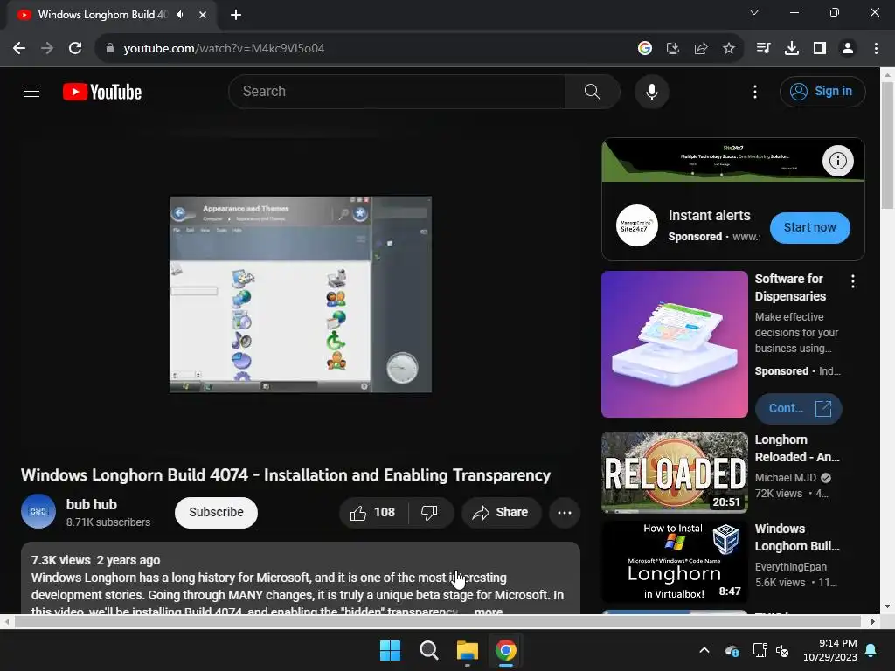Click muted volume tray icon
This screenshot has height=671, width=895.
tap(782, 650)
